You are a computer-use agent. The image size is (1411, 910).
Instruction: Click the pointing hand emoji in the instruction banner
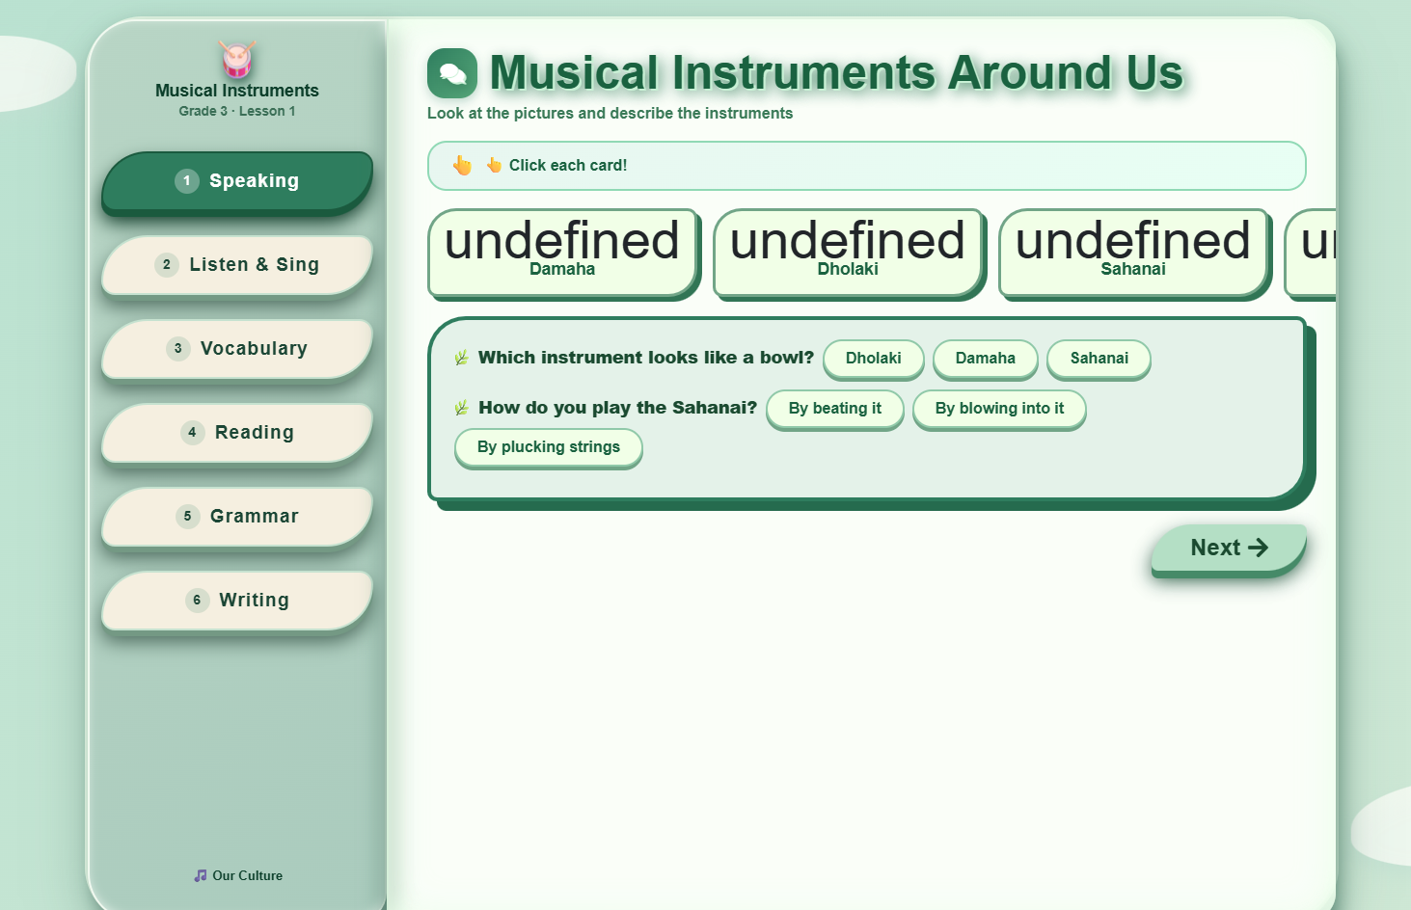[461, 165]
